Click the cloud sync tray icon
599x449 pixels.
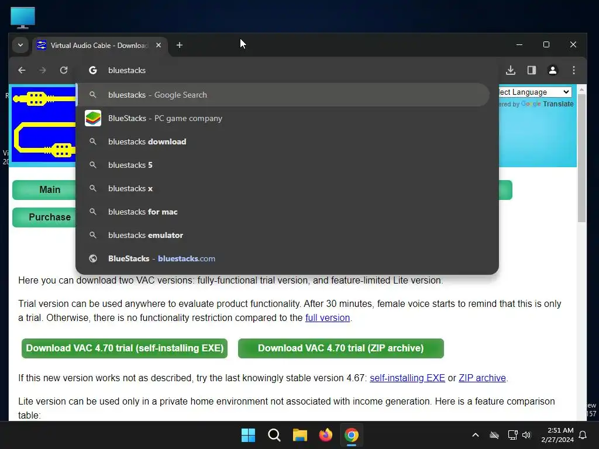pos(494,435)
